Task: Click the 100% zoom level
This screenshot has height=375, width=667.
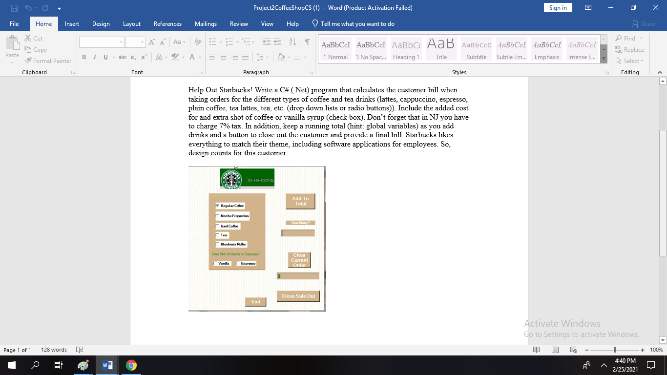Action: click(656, 350)
